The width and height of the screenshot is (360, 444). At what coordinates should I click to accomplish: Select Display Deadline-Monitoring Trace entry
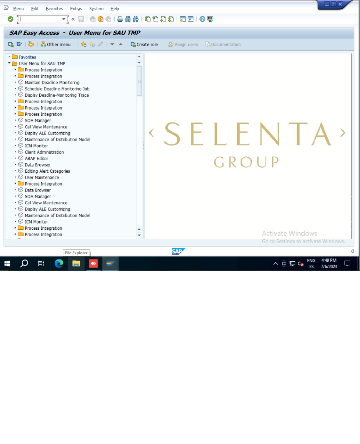point(57,95)
